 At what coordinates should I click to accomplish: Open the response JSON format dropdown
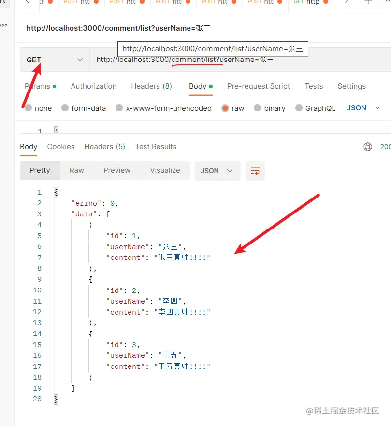pyautogui.click(x=217, y=171)
